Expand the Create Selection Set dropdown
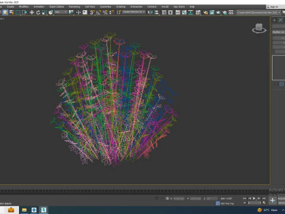 [x=134, y=12]
